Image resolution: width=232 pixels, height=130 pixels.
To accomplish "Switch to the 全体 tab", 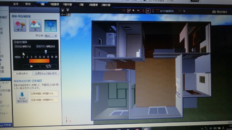I will click(16, 4).
